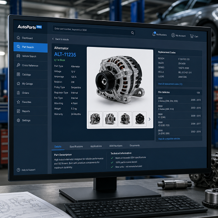Open Dashboard via its home icon
The width and height of the screenshot is (218, 218).
click(x=18, y=38)
